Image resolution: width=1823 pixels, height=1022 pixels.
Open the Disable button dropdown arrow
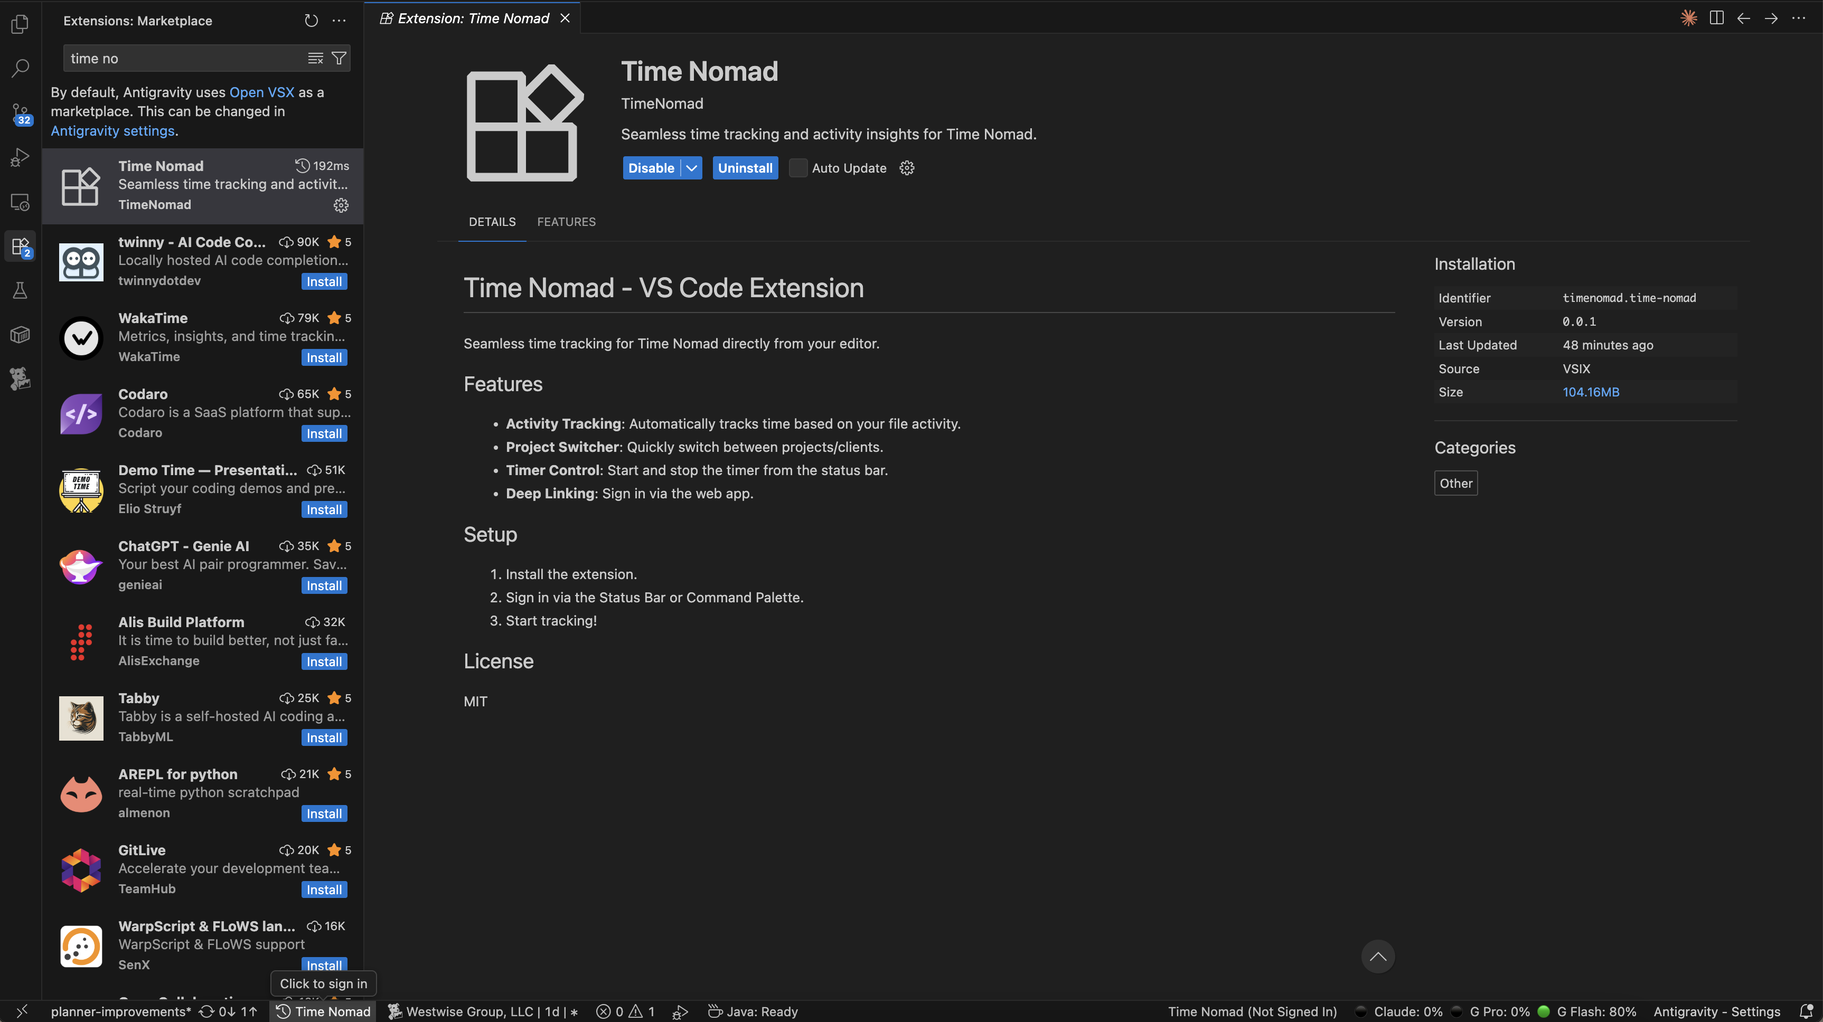coord(691,168)
